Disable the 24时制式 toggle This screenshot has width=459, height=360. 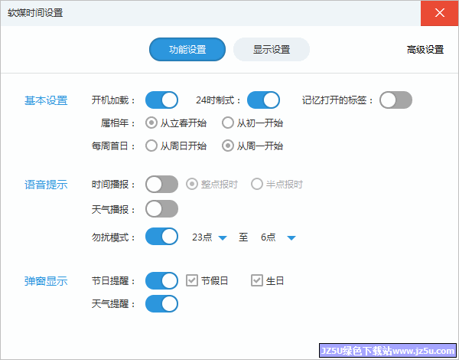coord(263,100)
